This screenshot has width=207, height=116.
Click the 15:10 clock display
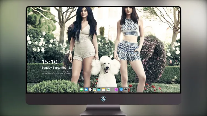[x=49, y=62]
